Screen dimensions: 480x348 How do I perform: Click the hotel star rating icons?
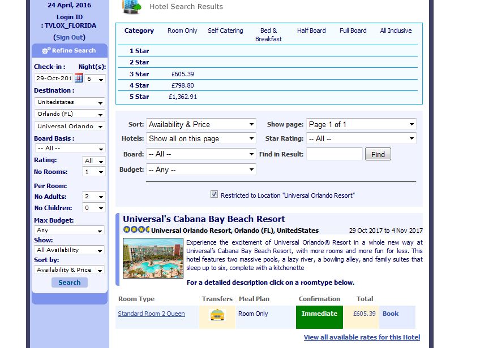(136, 229)
